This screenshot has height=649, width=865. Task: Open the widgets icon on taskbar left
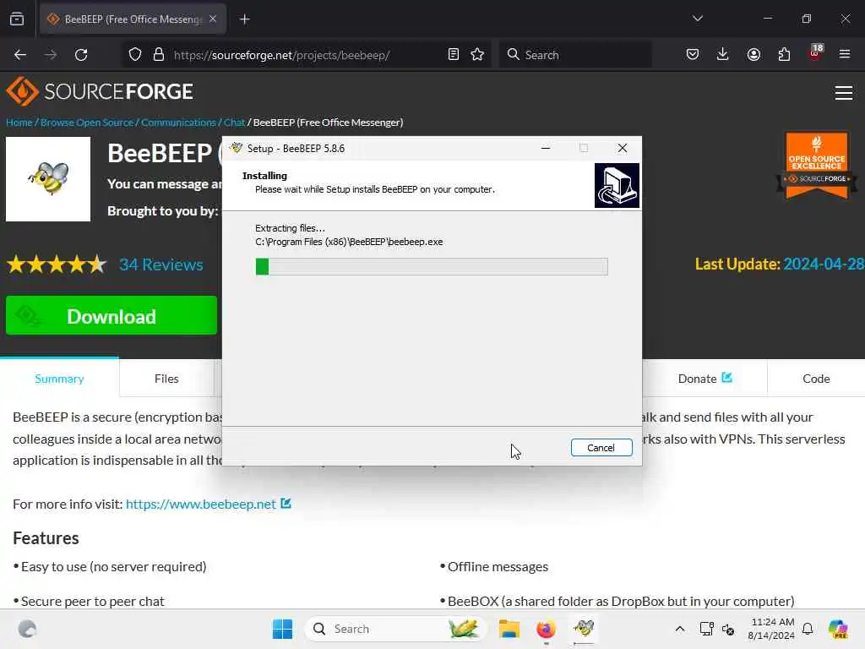tap(27, 629)
